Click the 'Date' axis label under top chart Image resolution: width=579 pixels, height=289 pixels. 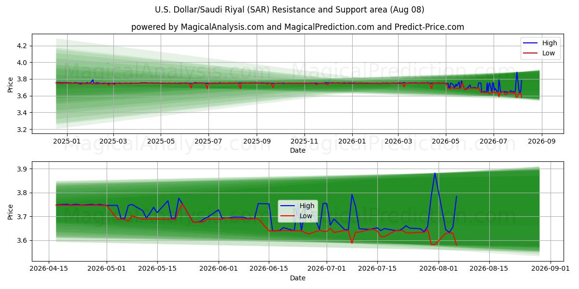(x=298, y=151)
